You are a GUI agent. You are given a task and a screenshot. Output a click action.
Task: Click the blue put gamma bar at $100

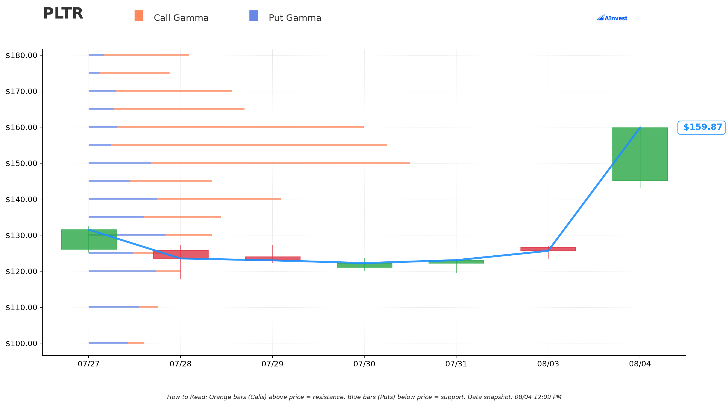coord(108,343)
